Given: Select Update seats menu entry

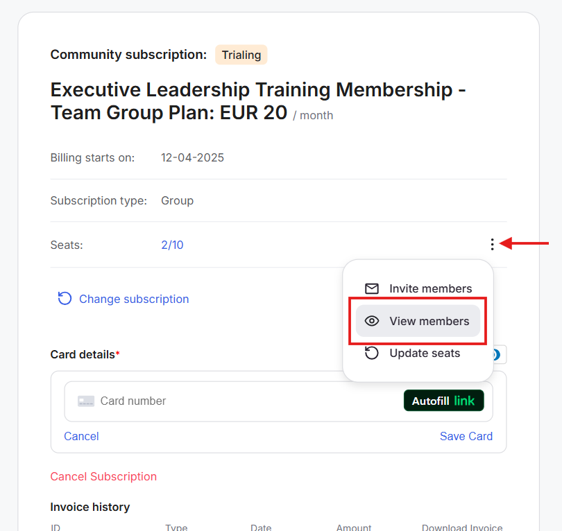Looking at the screenshot, I should 425,353.
